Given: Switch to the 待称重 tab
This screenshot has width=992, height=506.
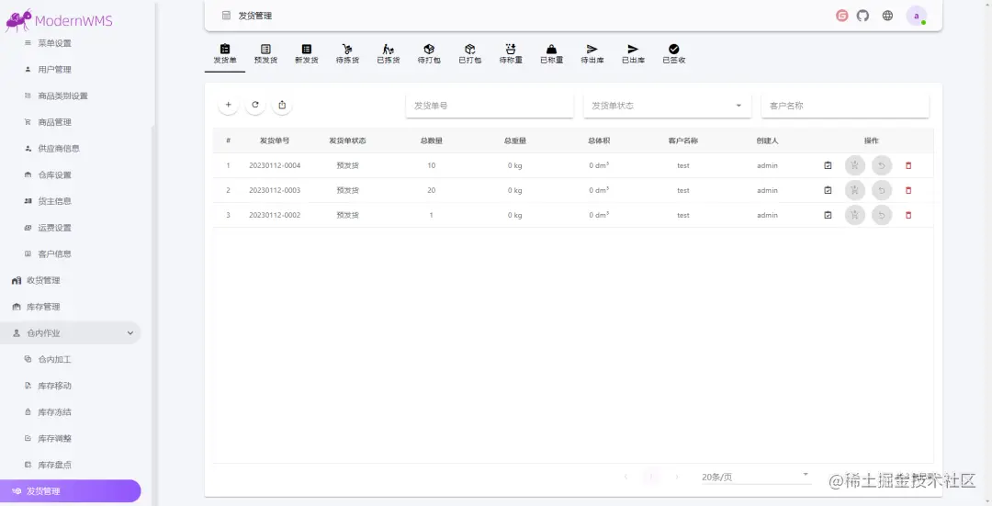Looking at the screenshot, I should point(511,54).
